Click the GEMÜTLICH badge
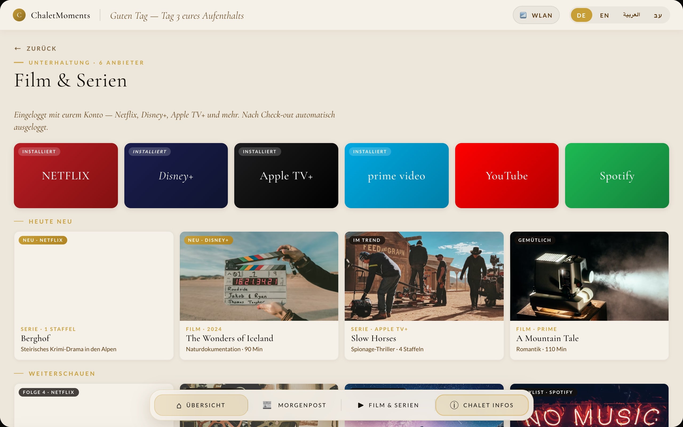Image resolution: width=683 pixels, height=427 pixels. [x=535, y=240]
